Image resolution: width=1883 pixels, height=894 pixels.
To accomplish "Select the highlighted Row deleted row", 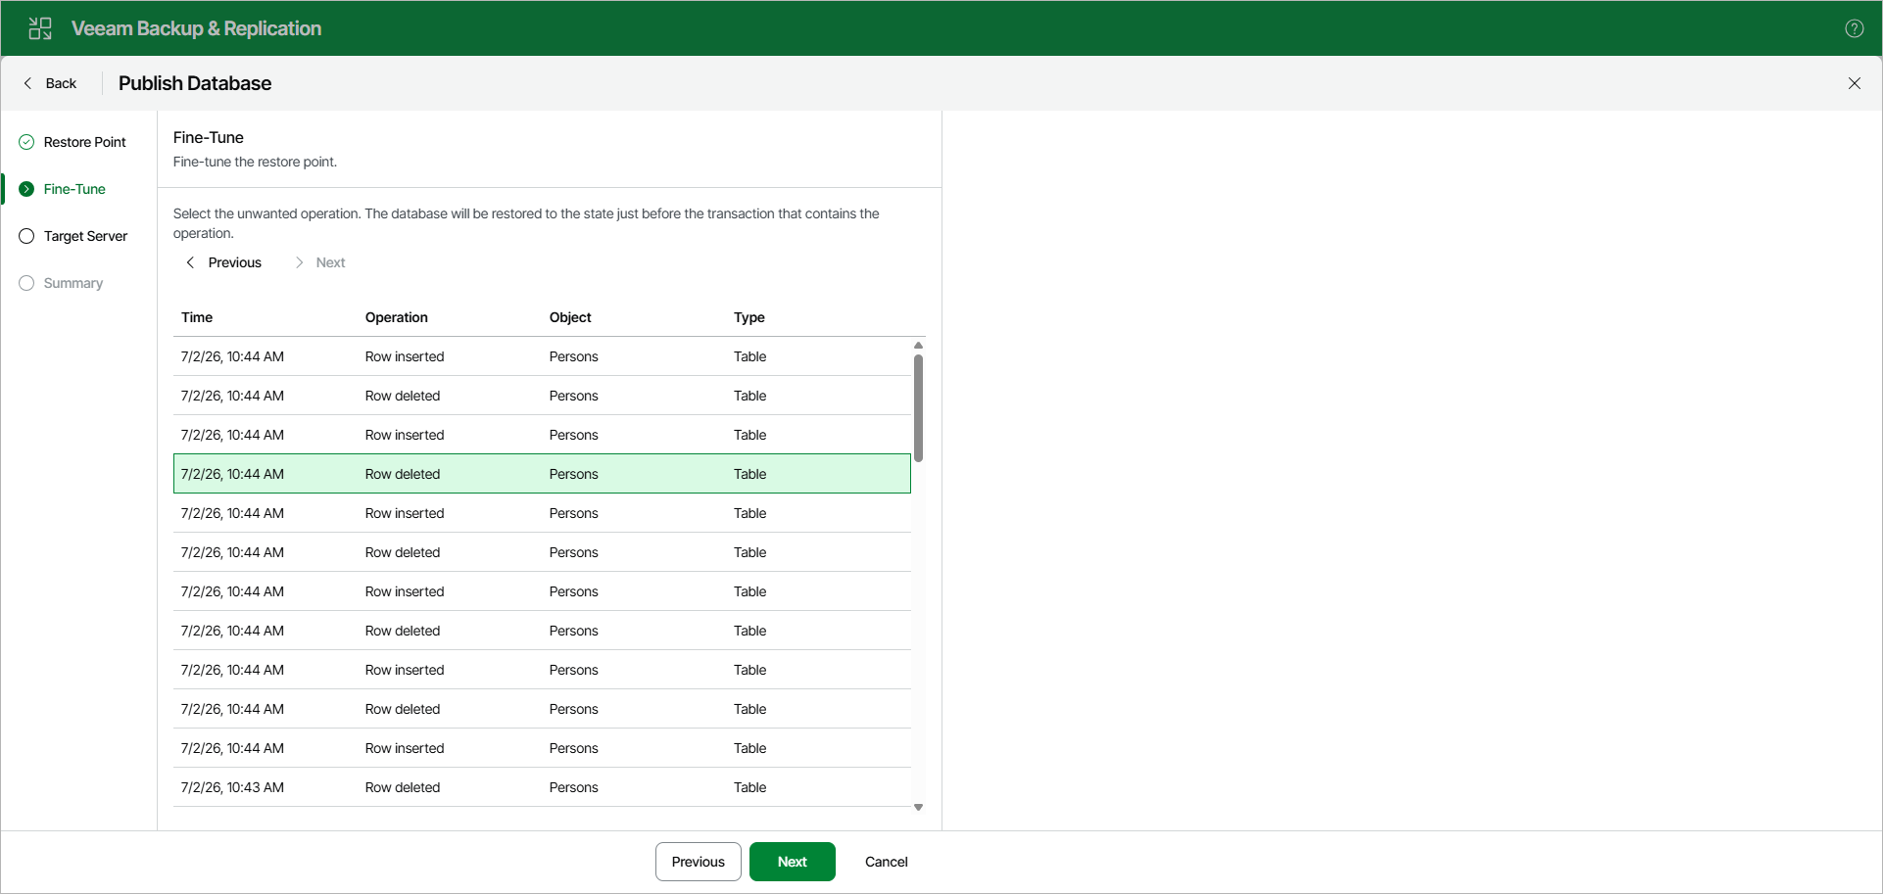I will click(x=542, y=474).
